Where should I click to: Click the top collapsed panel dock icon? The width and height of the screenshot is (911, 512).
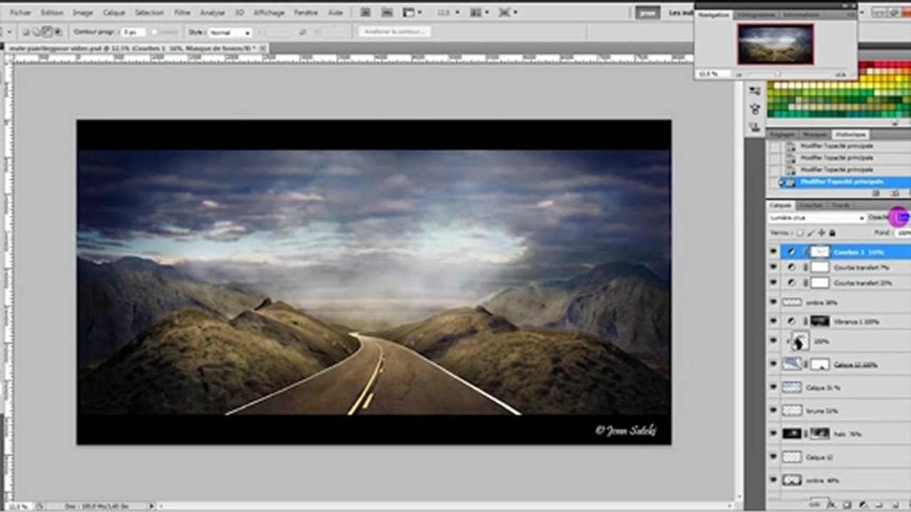pos(755,91)
